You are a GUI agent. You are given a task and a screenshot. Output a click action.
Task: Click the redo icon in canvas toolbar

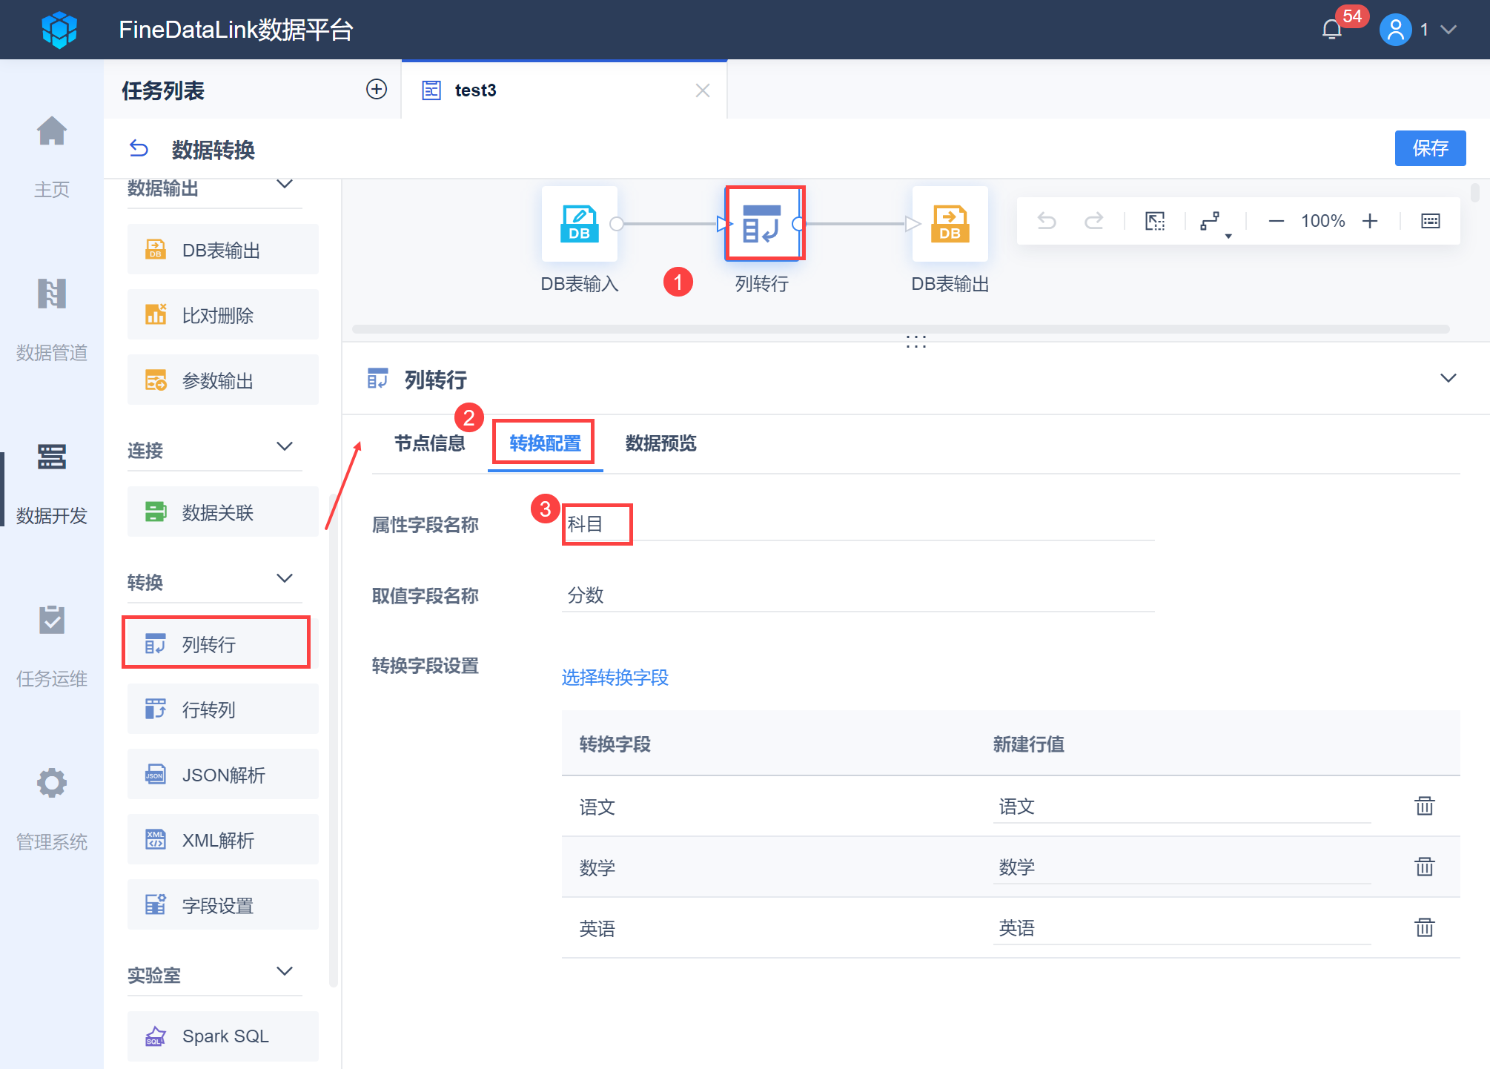[x=1093, y=221]
